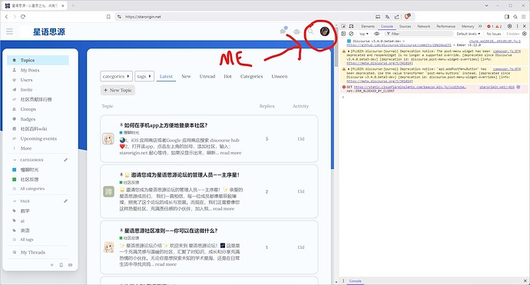
Task: Edit categories with pencil icon
Action: pos(65,160)
